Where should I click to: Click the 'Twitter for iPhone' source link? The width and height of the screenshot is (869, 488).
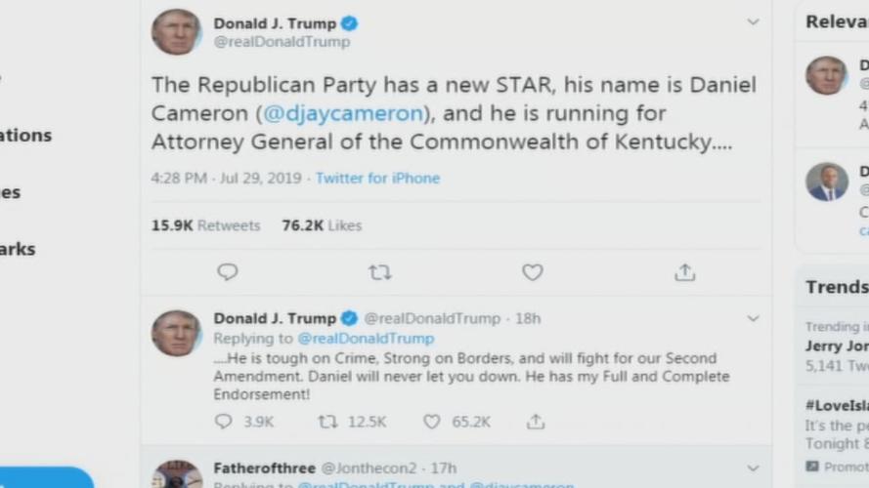(x=377, y=179)
